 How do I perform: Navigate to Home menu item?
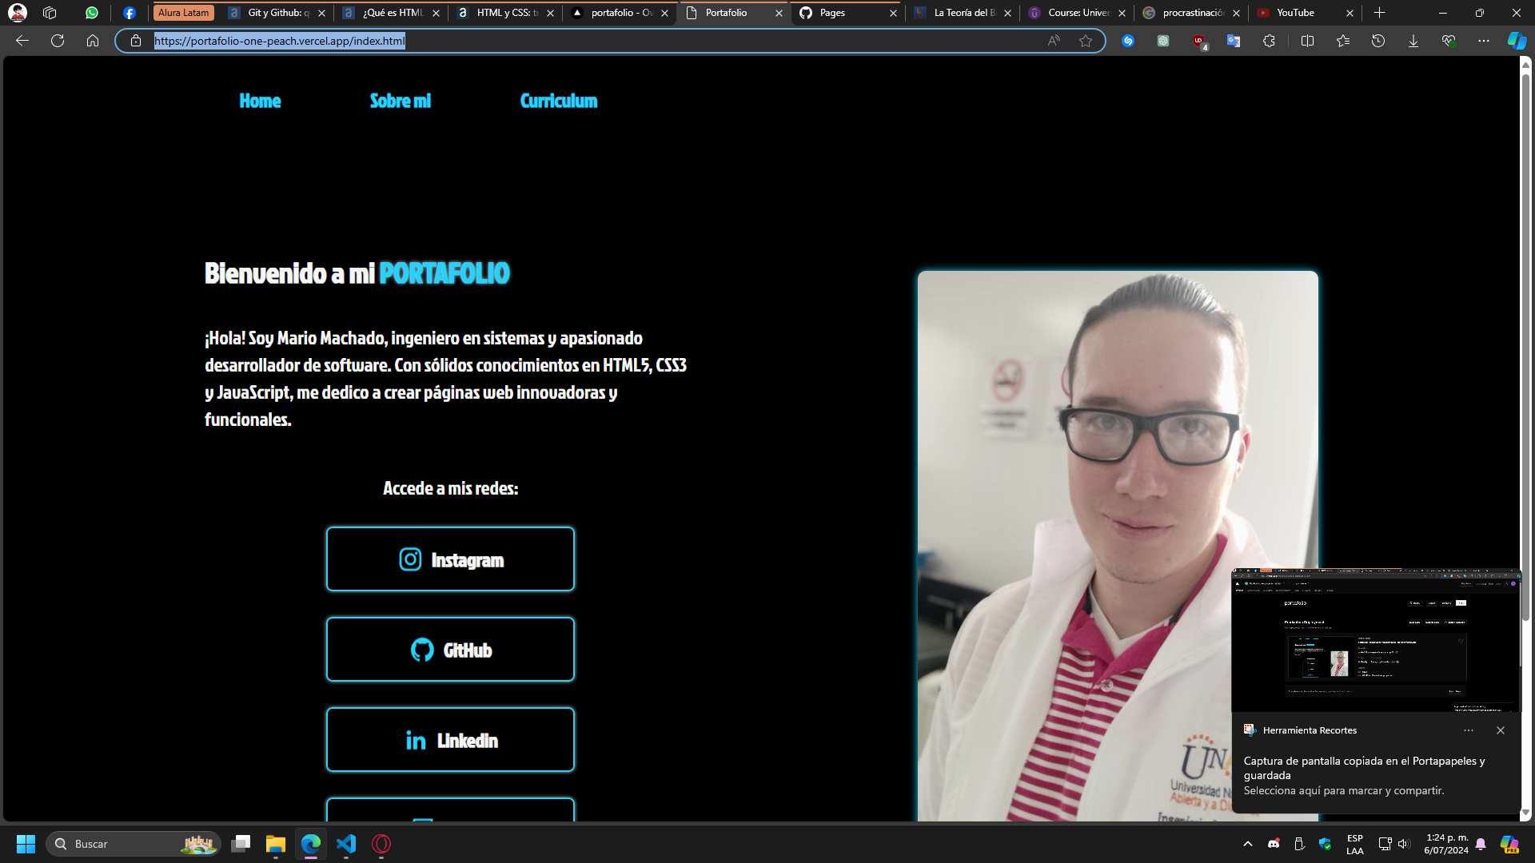coord(259,100)
